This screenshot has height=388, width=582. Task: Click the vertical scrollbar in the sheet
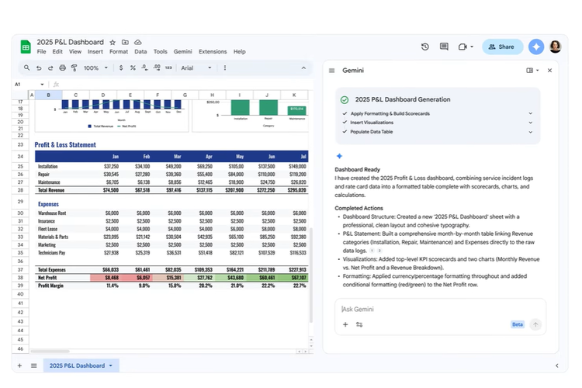click(x=311, y=275)
